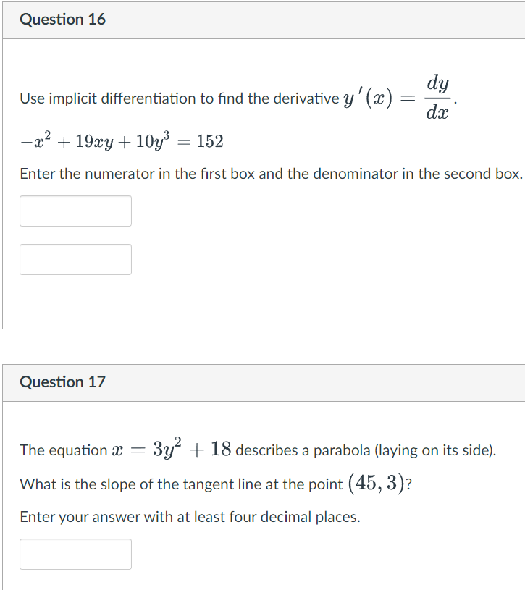Image resolution: width=525 pixels, height=590 pixels.
Task: Select the answer box for Question 17
Action: point(75,554)
